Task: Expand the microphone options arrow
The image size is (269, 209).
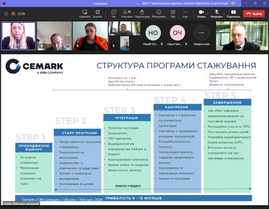Action: click(224, 14)
